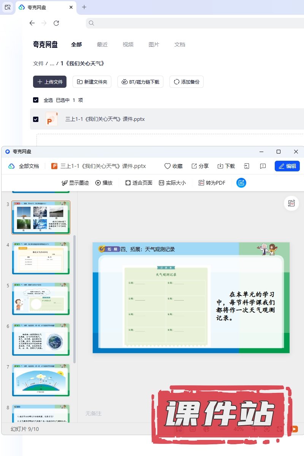The image size is (304, 456).
Task: Click the 上传文件 upload button
Action: click(50, 82)
